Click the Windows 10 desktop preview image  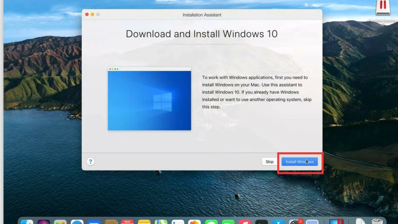(x=149, y=99)
